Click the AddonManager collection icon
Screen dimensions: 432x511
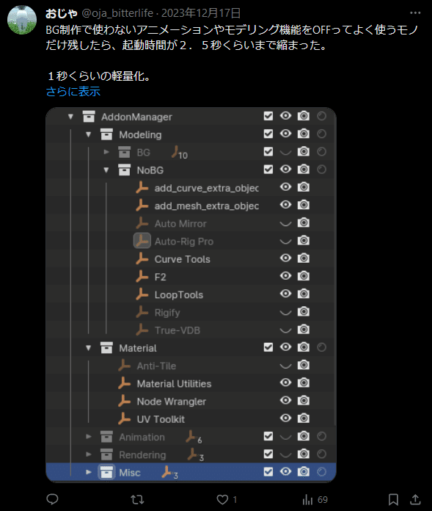point(89,117)
